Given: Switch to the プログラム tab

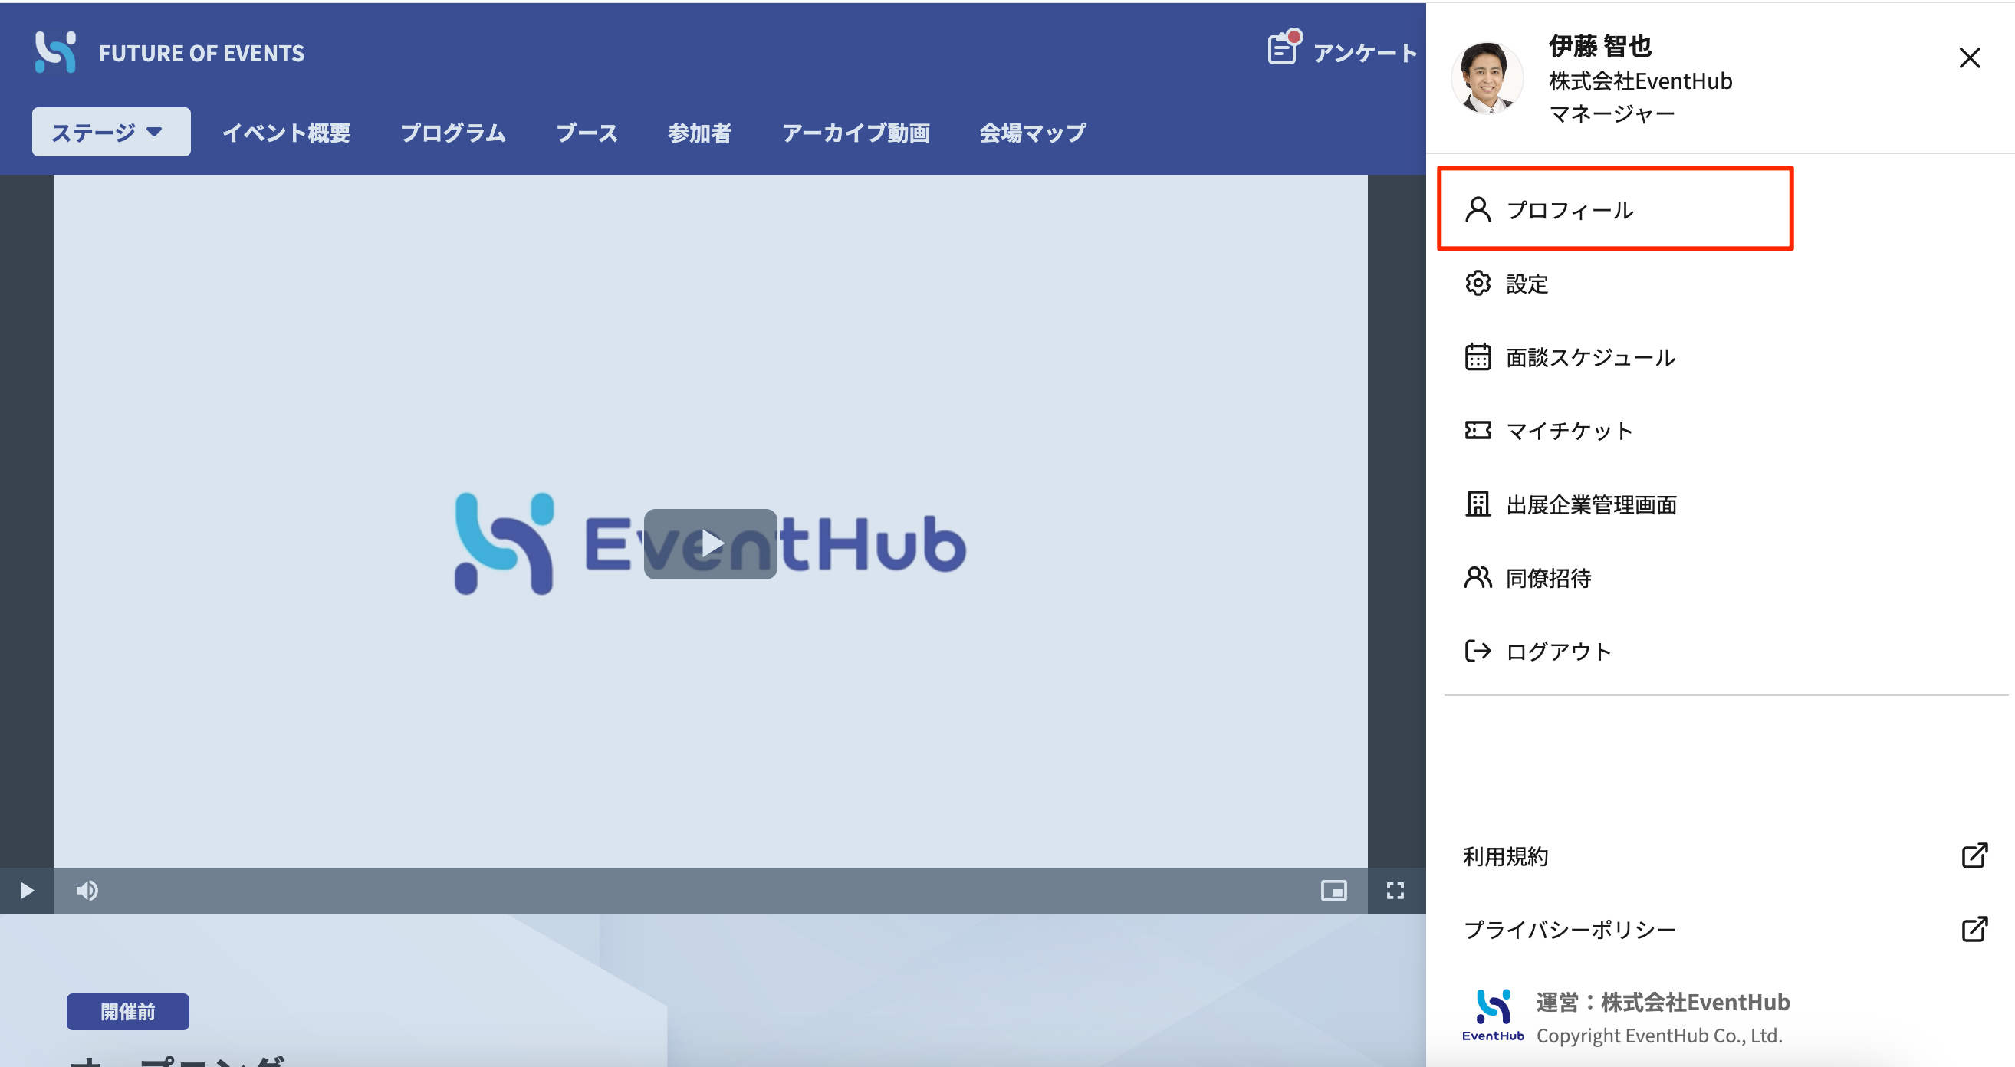Looking at the screenshot, I should [453, 132].
